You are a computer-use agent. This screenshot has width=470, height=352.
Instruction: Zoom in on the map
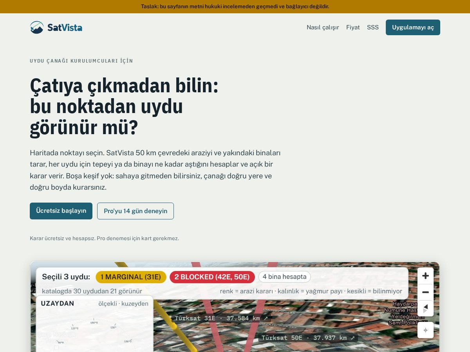[425, 276]
